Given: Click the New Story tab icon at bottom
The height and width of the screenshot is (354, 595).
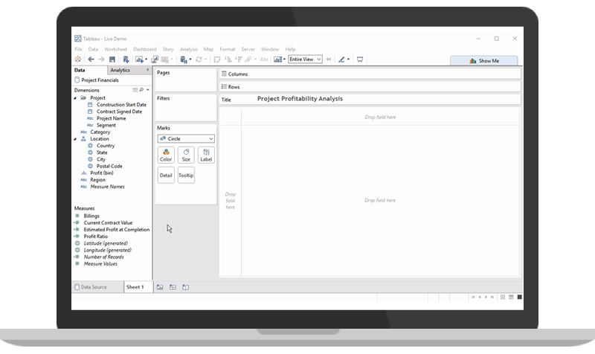Looking at the screenshot, I should coord(185,287).
